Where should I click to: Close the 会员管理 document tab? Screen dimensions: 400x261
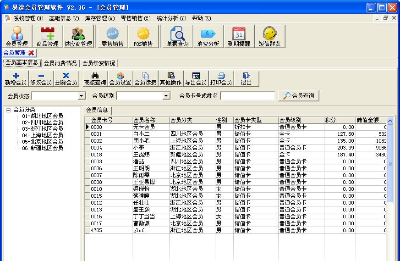coord(31,53)
